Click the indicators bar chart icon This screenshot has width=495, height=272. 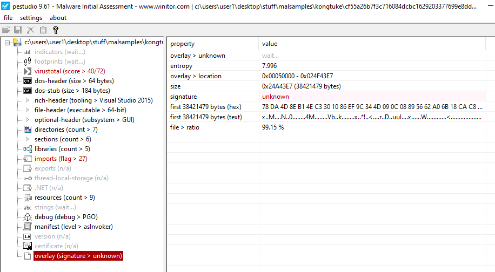(x=28, y=52)
